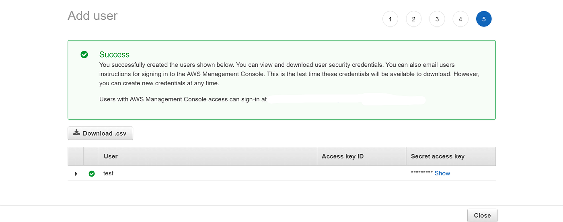Select the active step 5 circle
Image resolution: width=563 pixels, height=222 pixels.
point(483,19)
